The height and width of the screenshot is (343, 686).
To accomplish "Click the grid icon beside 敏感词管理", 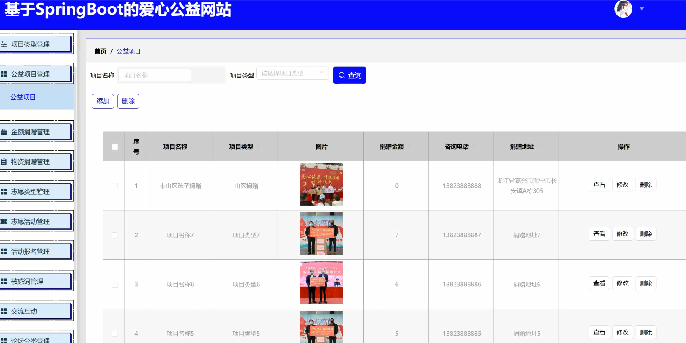I will [x=4, y=281].
